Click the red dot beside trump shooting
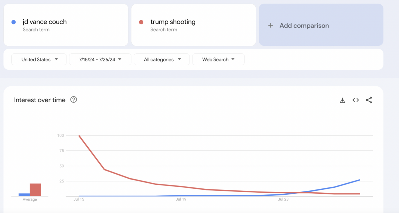399x213 pixels. point(141,22)
